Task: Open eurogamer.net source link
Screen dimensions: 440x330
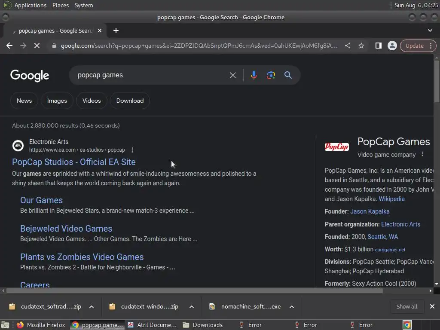Action: (x=390, y=250)
